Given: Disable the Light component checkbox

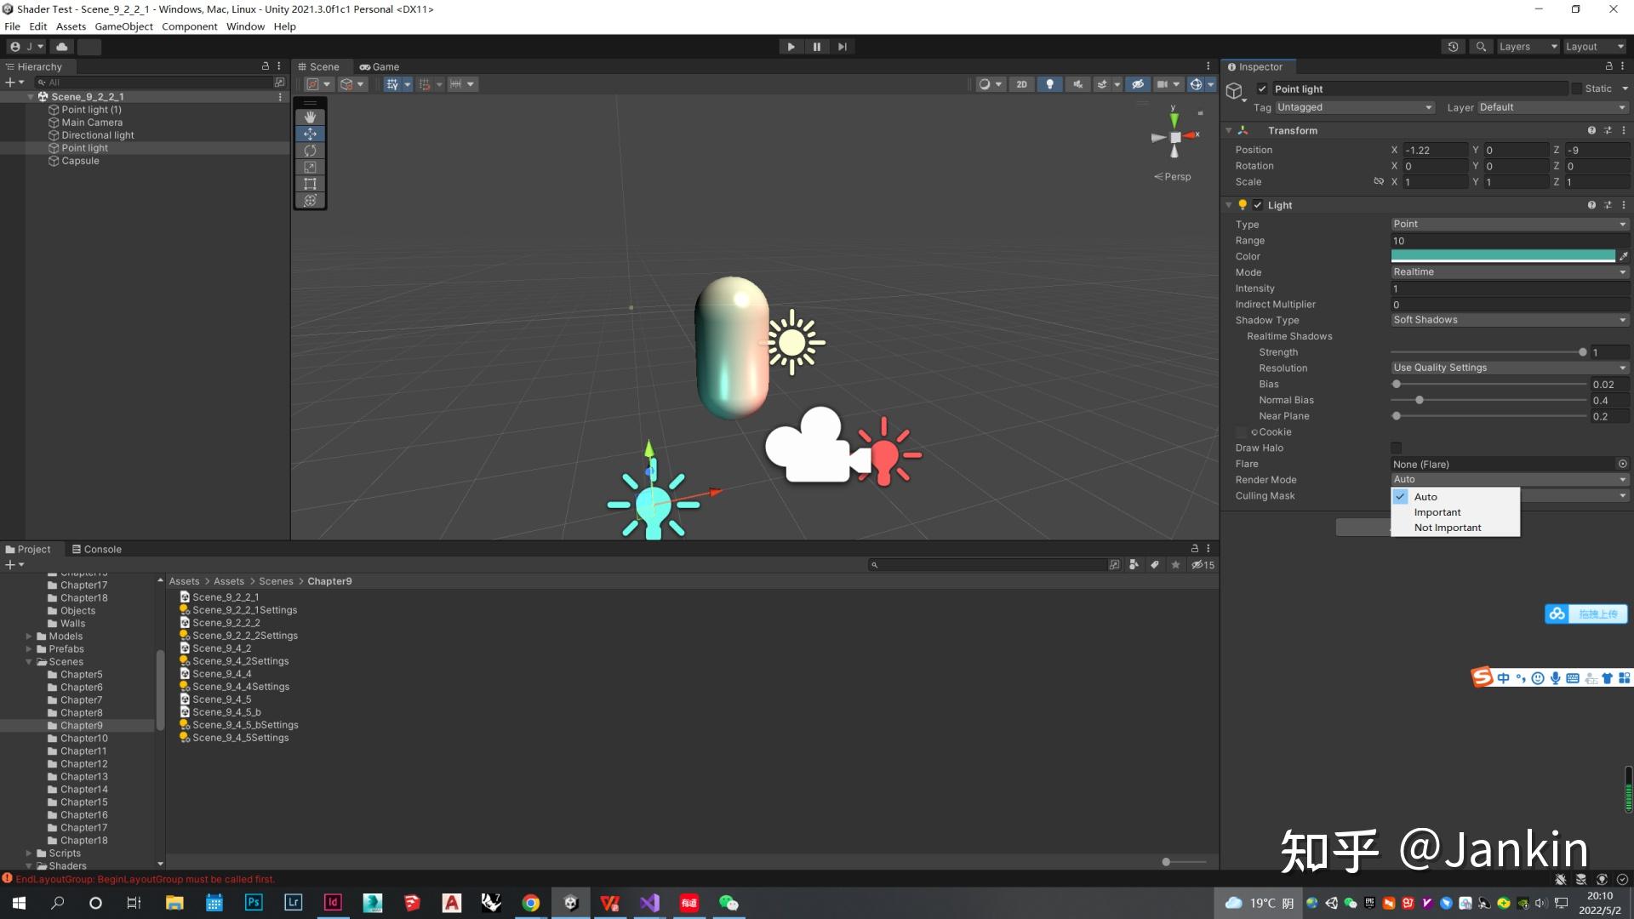Looking at the screenshot, I should (1257, 205).
